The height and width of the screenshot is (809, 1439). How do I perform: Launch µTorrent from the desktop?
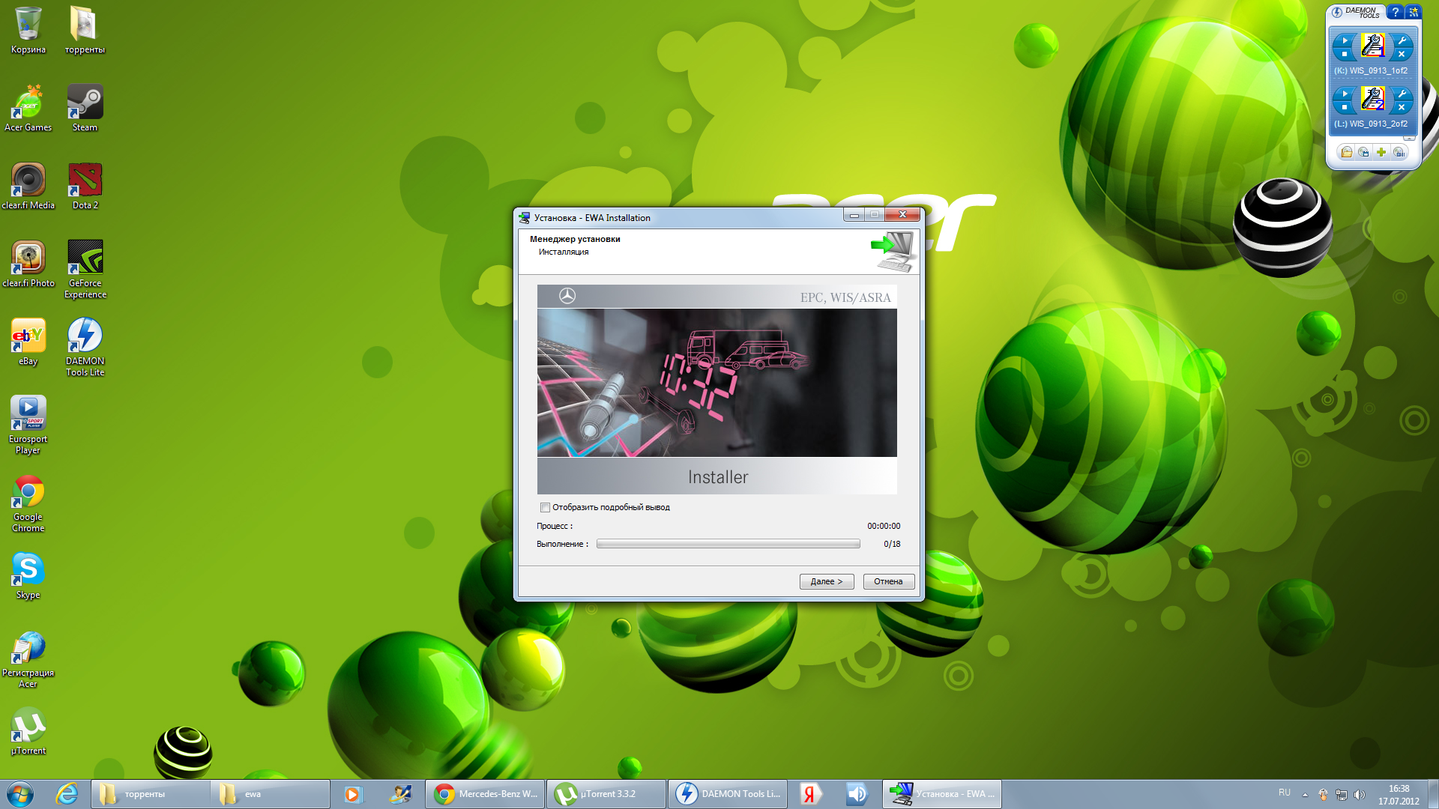pyautogui.click(x=28, y=732)
